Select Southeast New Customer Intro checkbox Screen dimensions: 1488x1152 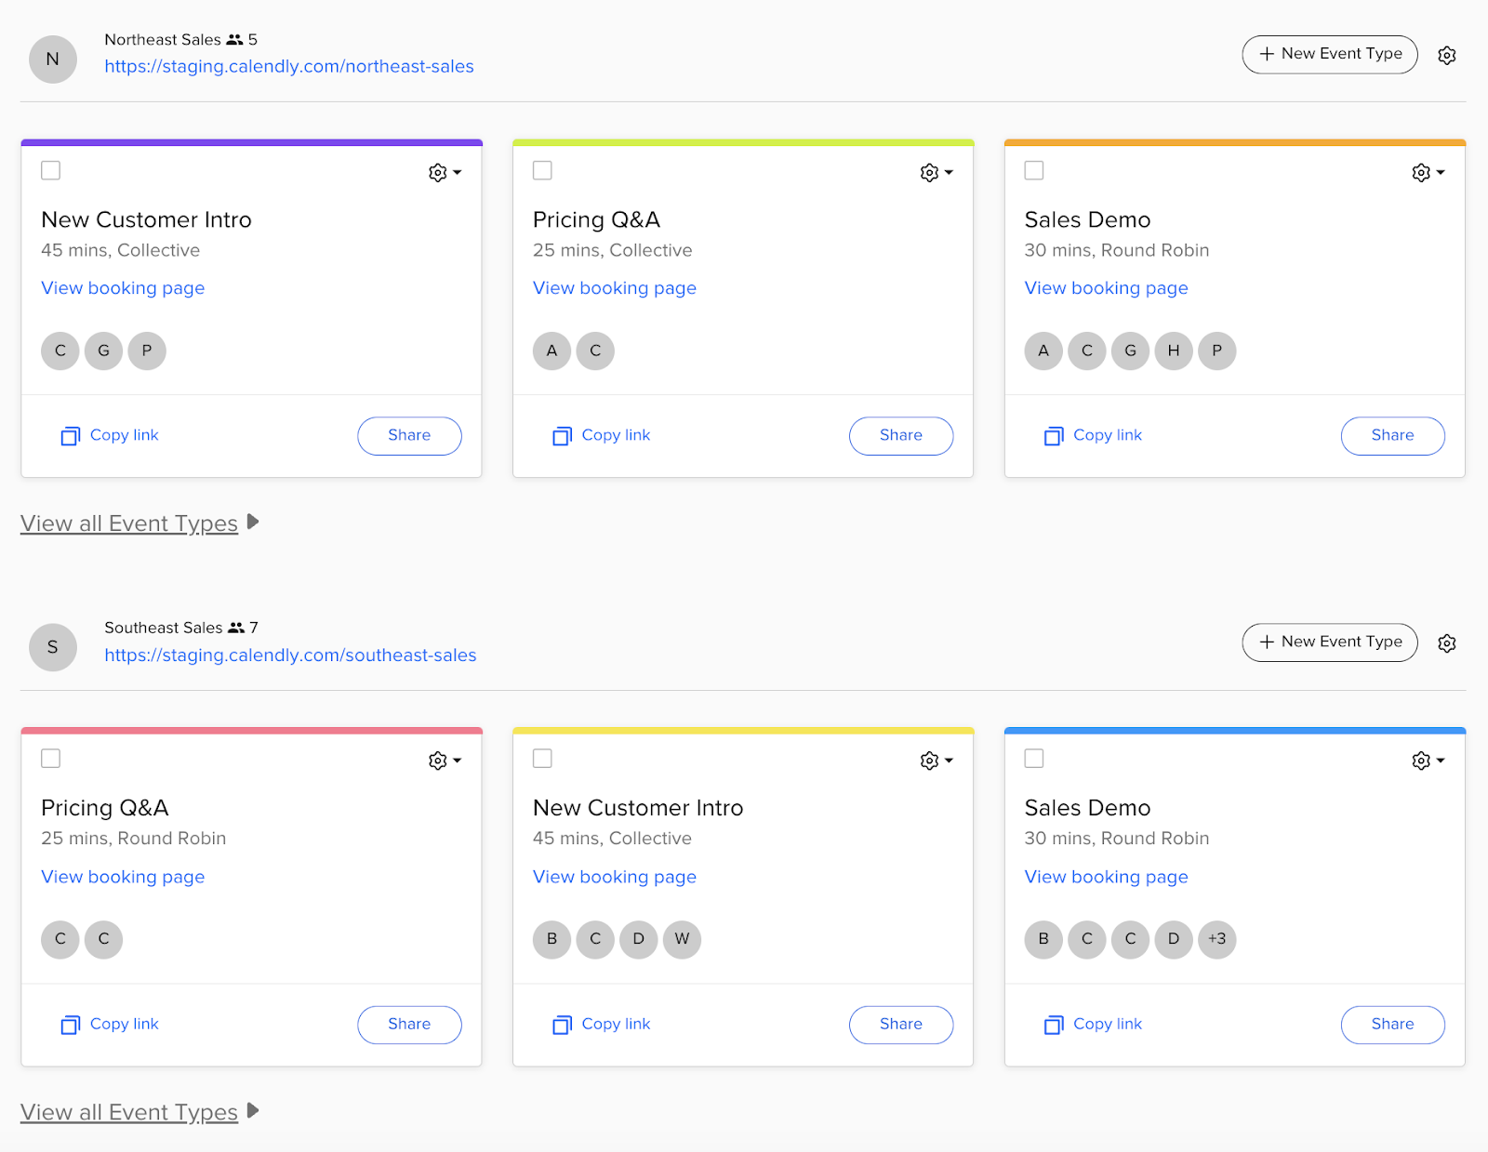pyautogui.click(x=542, y=759)
